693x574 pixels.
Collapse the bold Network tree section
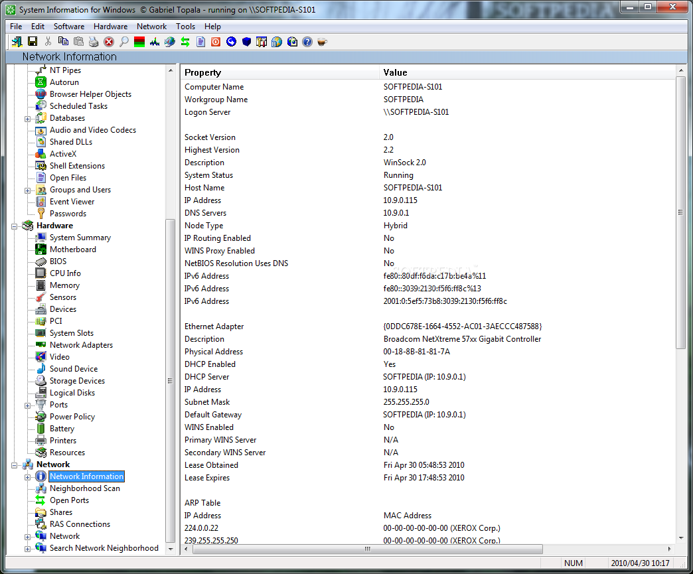click(14, 465)
